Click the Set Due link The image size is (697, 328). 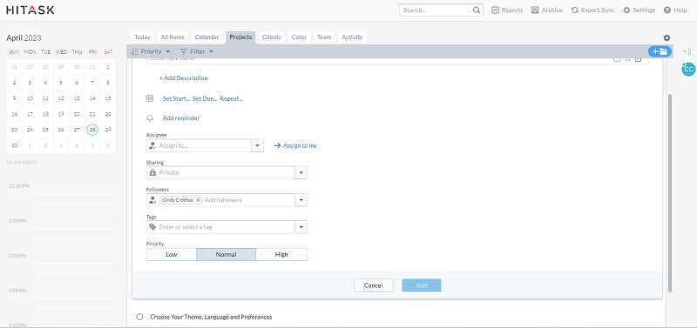205,98
